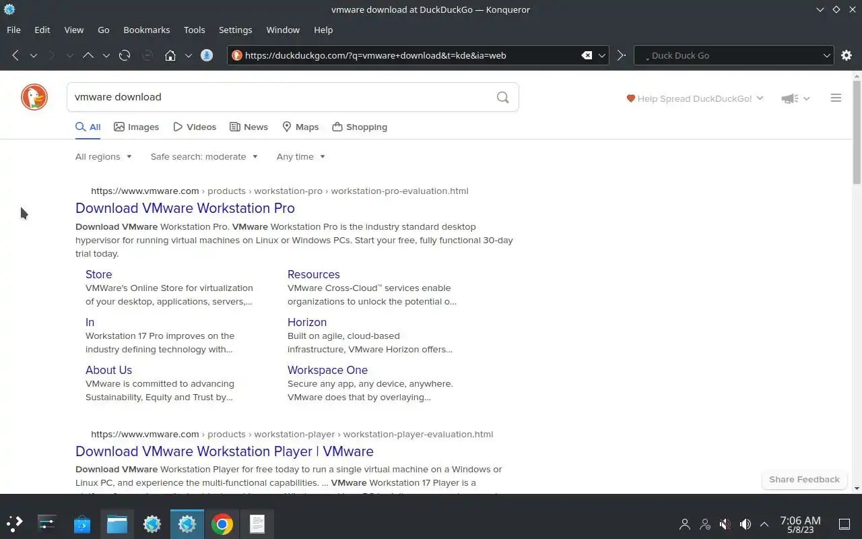Open Download VMware Workstation Player link
Screen dimensions: 862x539
[224, 451]
